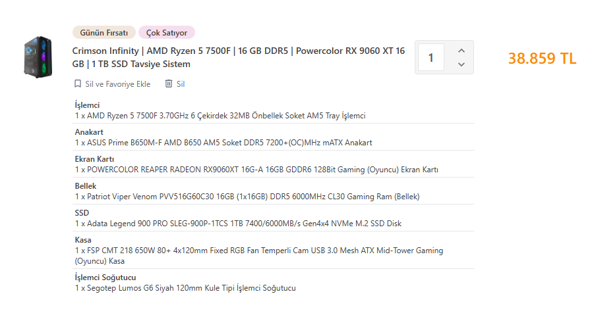This screenshot has width=594, height=315.
Task: Click the Ekran Kartı section heading
Action: (94, 159)
